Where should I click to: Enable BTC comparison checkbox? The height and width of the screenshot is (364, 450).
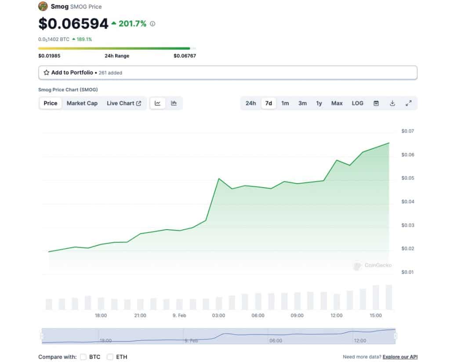click(83, 357)
